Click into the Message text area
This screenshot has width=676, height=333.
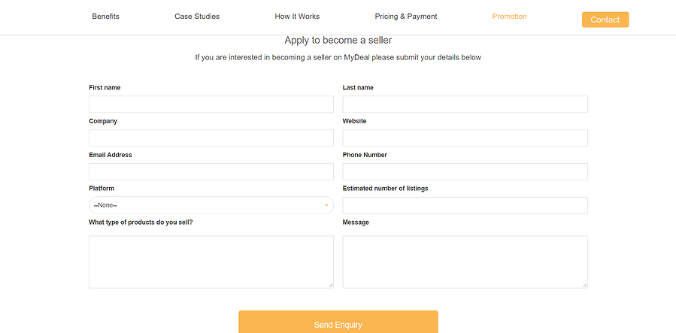465,261
